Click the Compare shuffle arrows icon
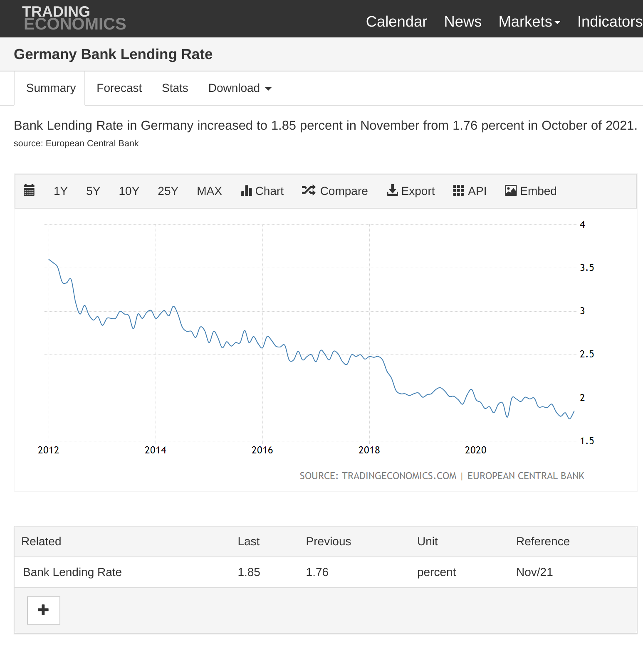Screen dimensions: 643x645 click(309, 190)
